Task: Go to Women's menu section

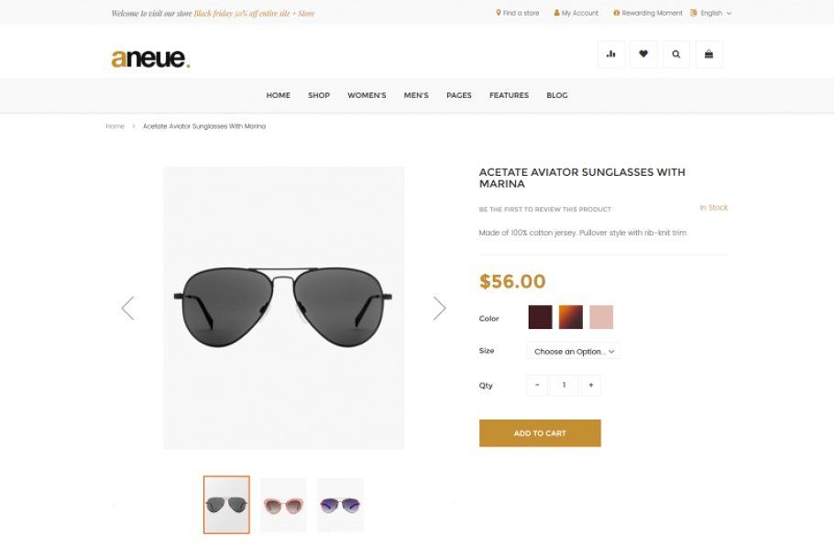Action: click(x=367, y=95)
